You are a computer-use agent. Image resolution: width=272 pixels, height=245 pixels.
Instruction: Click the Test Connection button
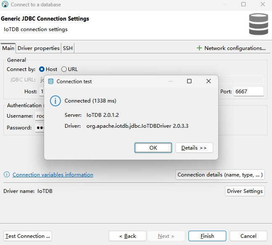[28, 236]
